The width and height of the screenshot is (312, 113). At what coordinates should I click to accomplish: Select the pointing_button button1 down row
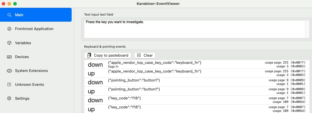(197, 82)
